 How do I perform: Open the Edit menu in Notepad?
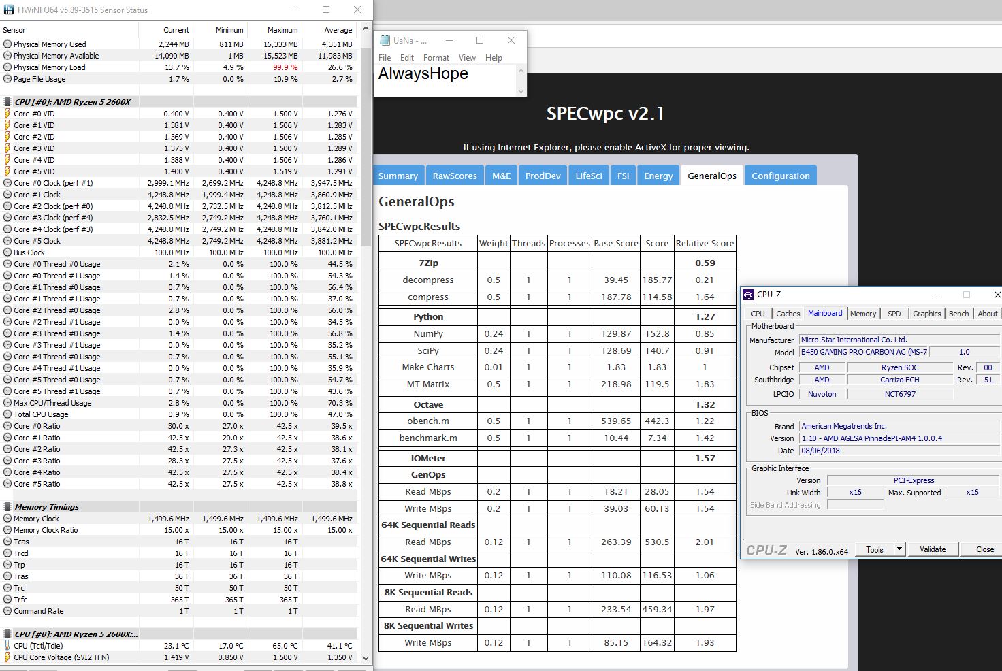[x=407, y=58]
